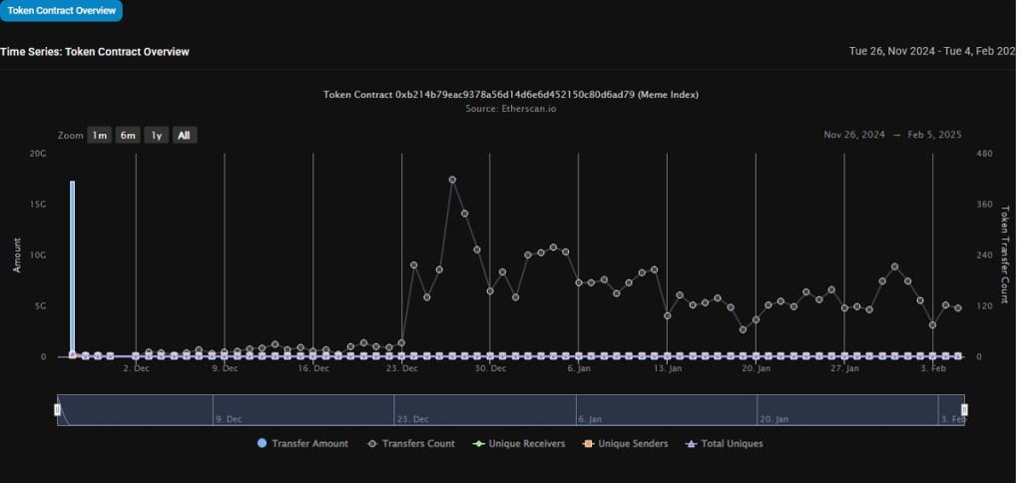Hide Unique Receivers series via legend
The image size is (1022, 483).
(x=528, y=443)
